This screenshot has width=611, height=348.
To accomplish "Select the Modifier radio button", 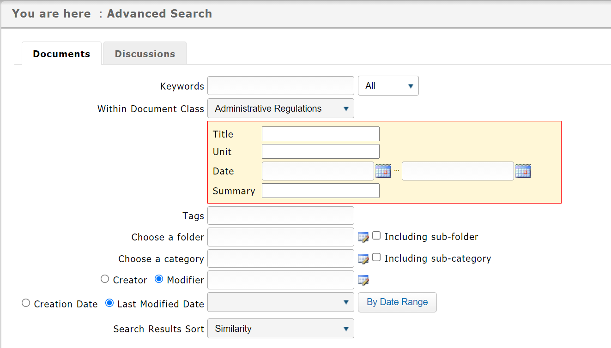I will pos(159,279).
